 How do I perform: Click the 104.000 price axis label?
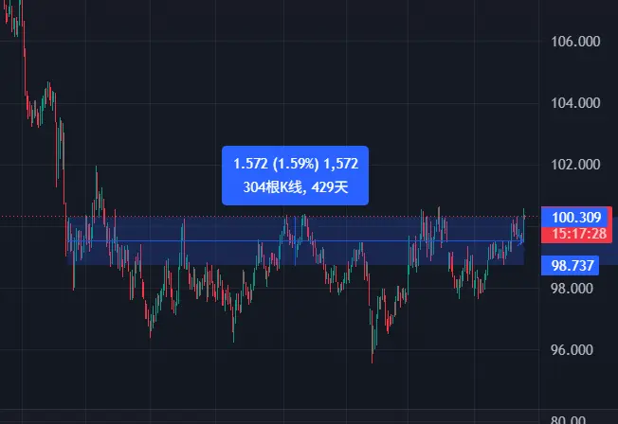click(x=575, y=103)
